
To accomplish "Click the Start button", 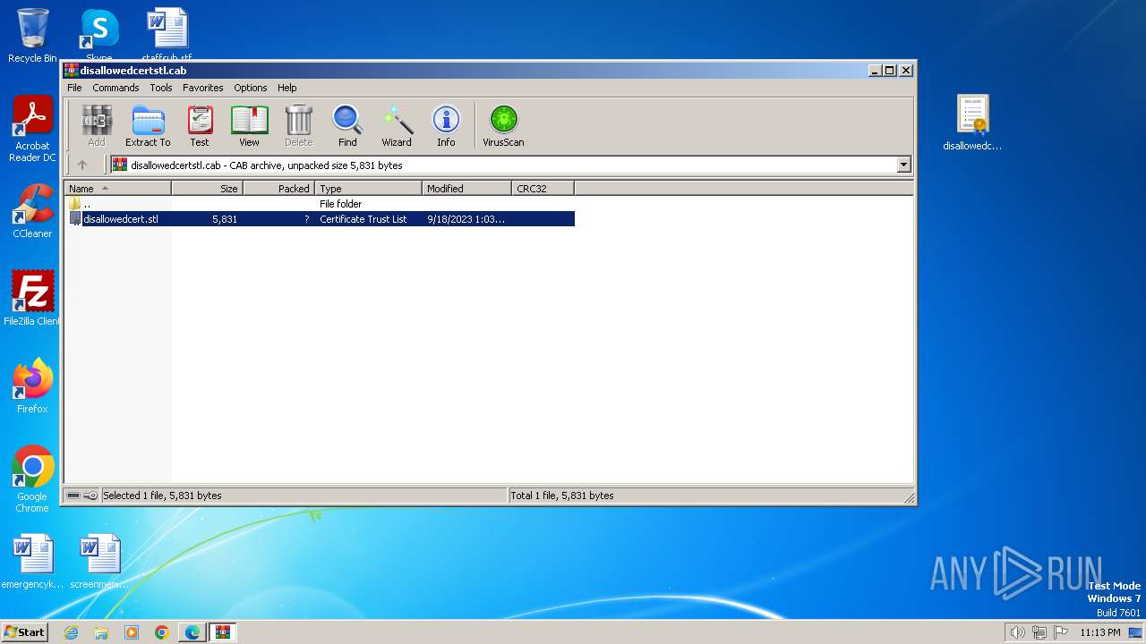I will pyautogui.click(x=25, y=632).
